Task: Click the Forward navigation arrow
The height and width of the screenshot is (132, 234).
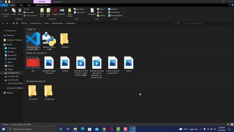Action: 7,23
